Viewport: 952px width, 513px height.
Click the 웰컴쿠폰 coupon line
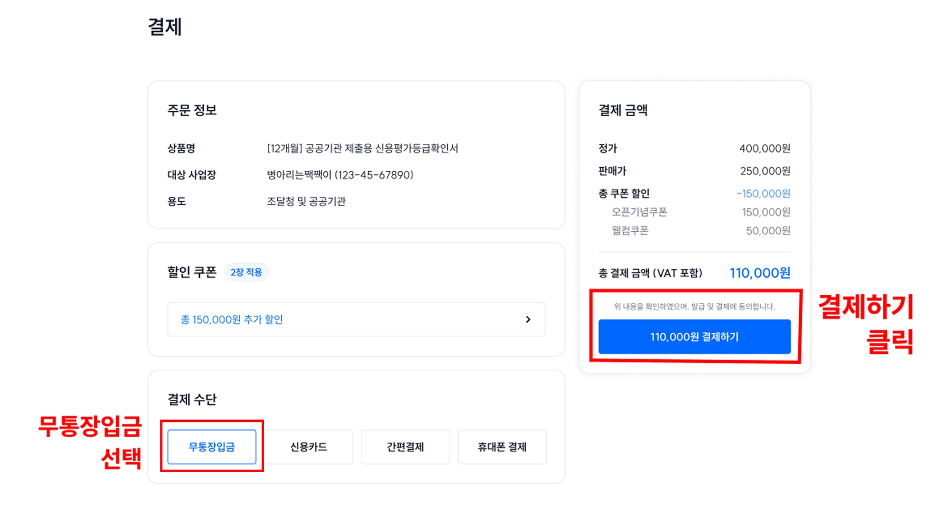click(630, 231)
